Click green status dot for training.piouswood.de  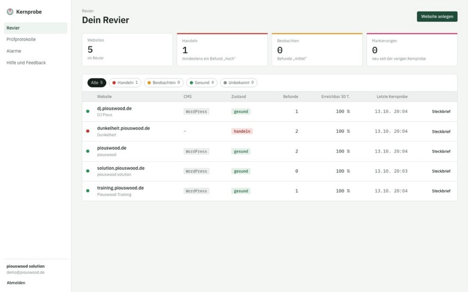coord(88,191)
